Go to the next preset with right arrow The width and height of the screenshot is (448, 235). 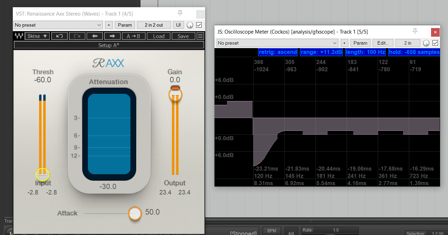click(112, 36)
